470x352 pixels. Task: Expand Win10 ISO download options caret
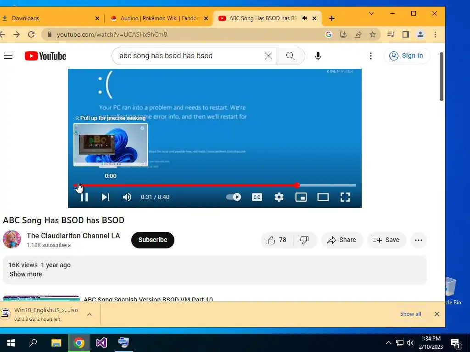(x=90, y=314)
